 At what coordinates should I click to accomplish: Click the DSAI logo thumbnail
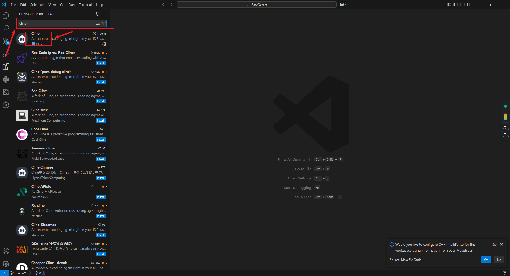tap(22, 249)
